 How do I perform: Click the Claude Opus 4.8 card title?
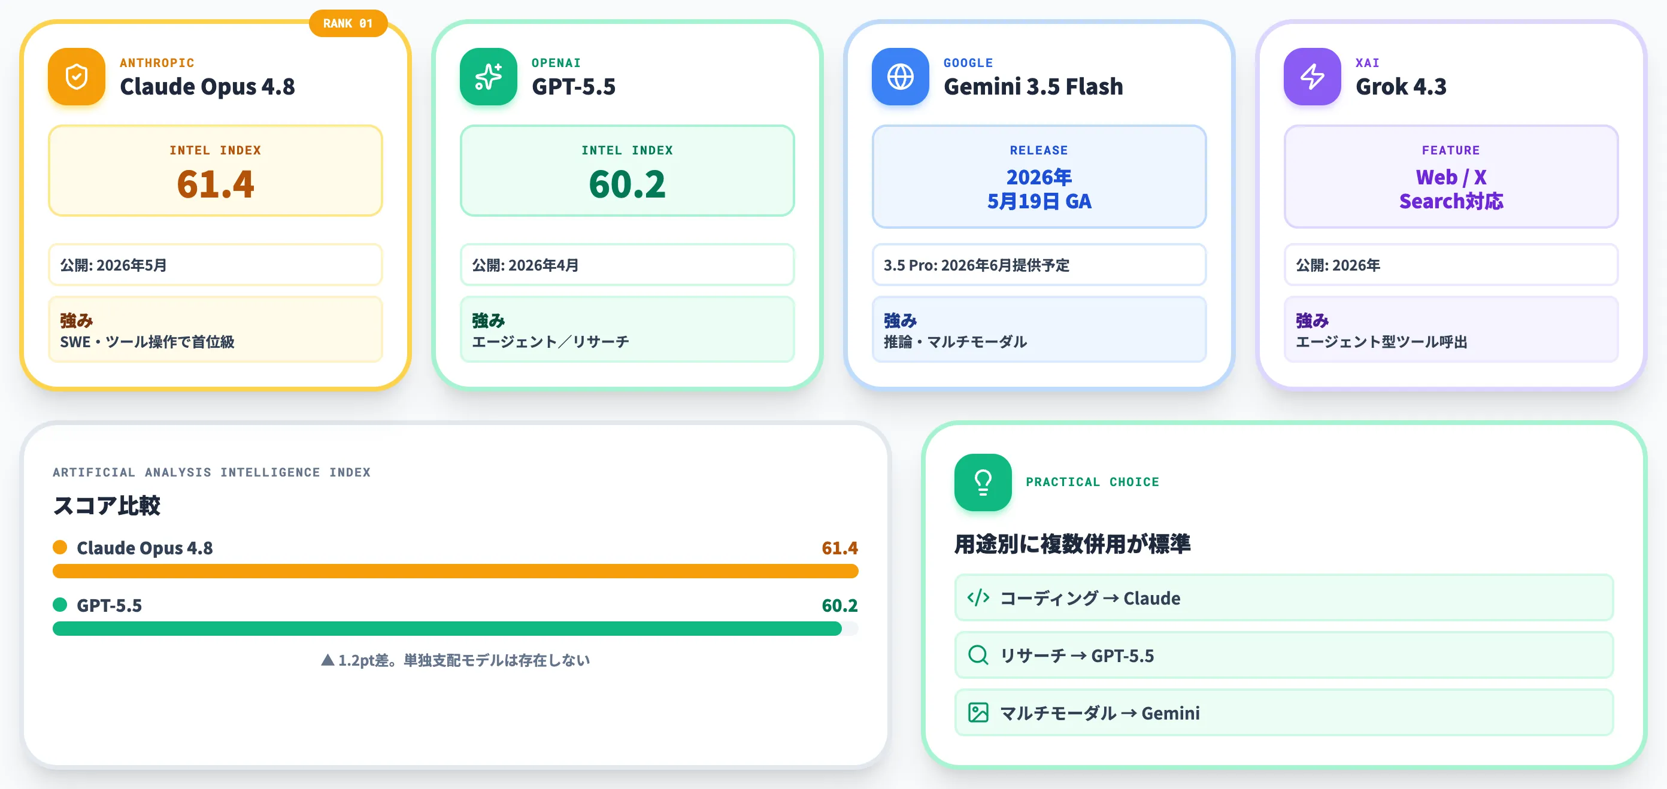tap(207, 87)
